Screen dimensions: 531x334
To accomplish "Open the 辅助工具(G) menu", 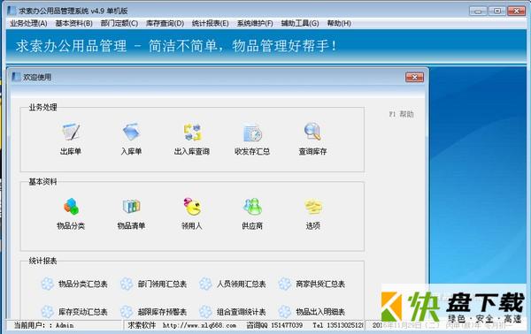I will (x=300, y=23).
